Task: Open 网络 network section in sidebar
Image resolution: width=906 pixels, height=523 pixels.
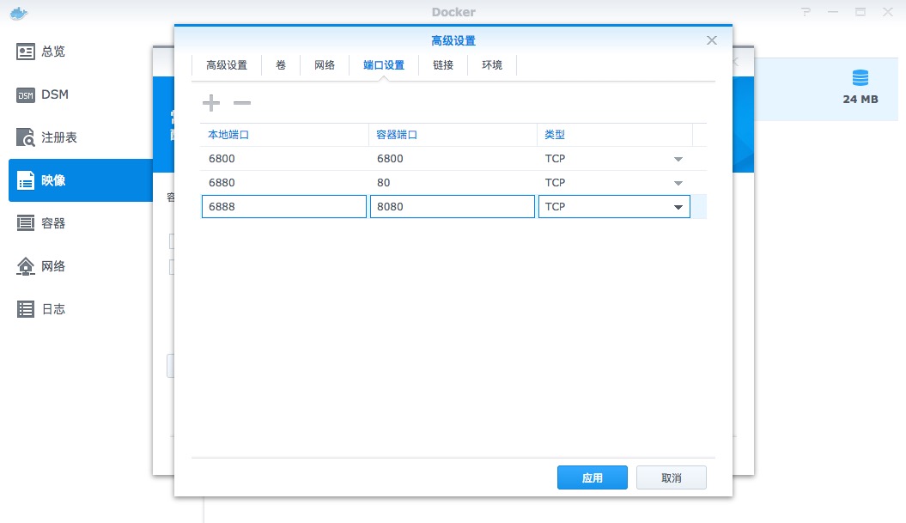Action: coord(53,266)
